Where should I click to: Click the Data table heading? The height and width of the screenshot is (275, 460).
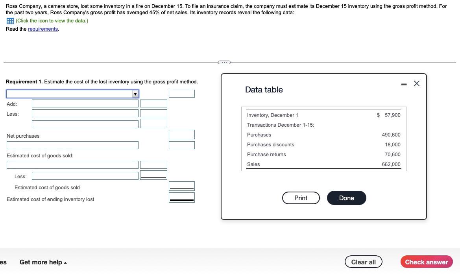[x=264, y=90]
